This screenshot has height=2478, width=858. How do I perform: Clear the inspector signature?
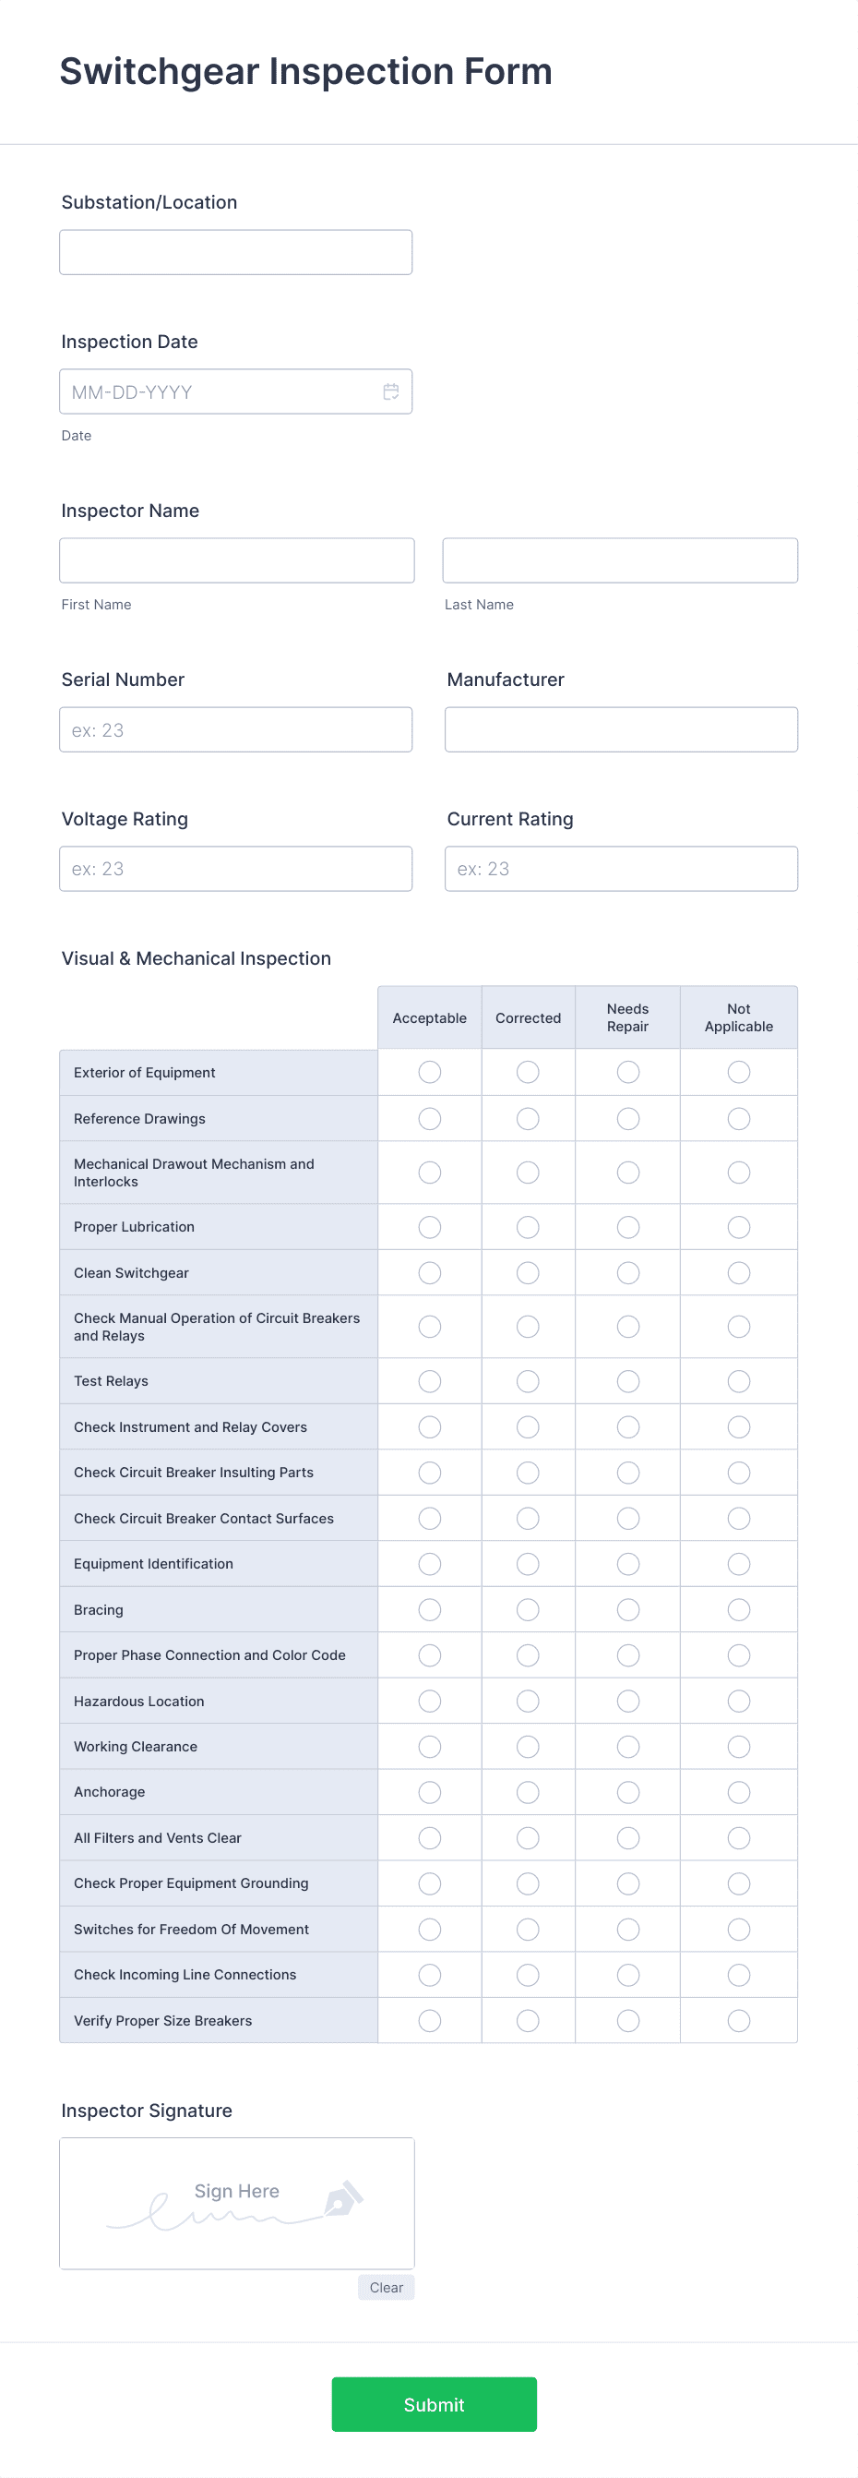[x=386, y=2288]
